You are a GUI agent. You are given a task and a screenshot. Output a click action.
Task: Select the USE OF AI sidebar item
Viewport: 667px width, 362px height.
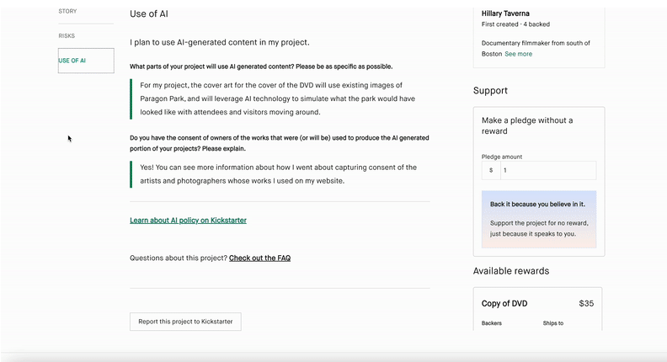pyautogui.click(x=72, y=61)
